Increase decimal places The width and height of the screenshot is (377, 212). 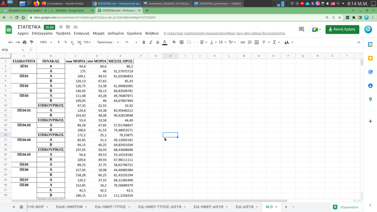tap(79, 42)
